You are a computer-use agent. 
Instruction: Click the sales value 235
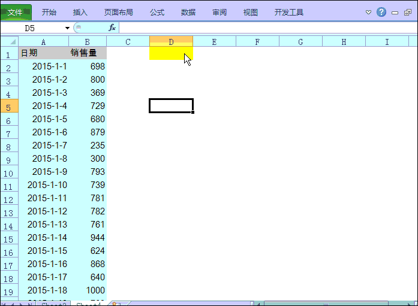pos(88,146)
